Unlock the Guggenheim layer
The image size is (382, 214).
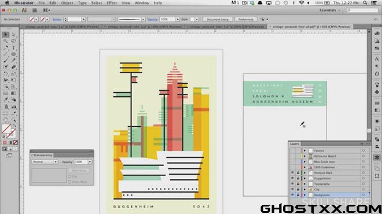[x=297, y=178]
